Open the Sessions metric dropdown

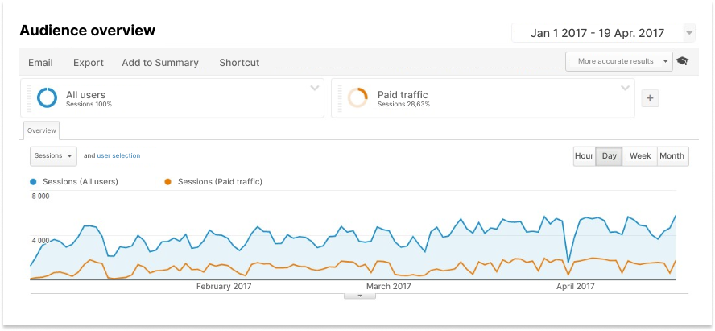tap(53, 156)
